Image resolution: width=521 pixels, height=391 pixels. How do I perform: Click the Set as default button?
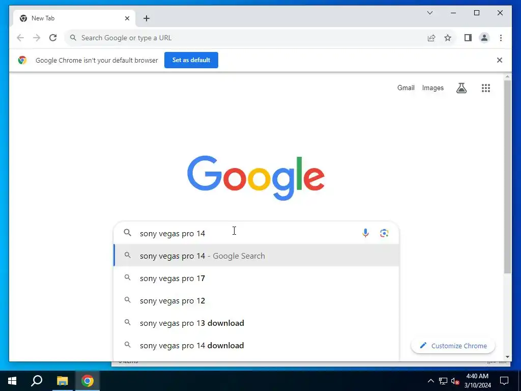191,60
